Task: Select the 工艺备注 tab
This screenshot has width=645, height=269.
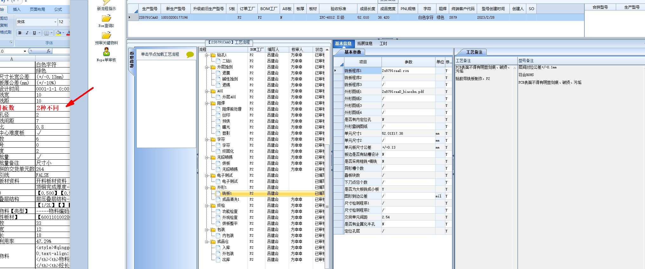Action: 474,52
